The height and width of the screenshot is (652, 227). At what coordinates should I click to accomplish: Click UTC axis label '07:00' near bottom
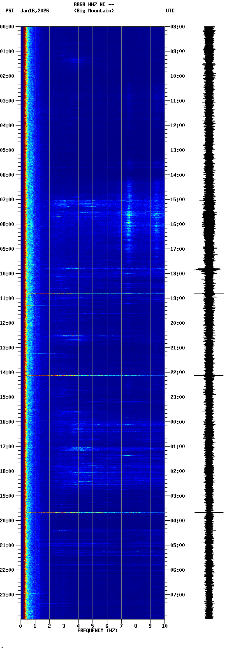[x=178, y=595]
